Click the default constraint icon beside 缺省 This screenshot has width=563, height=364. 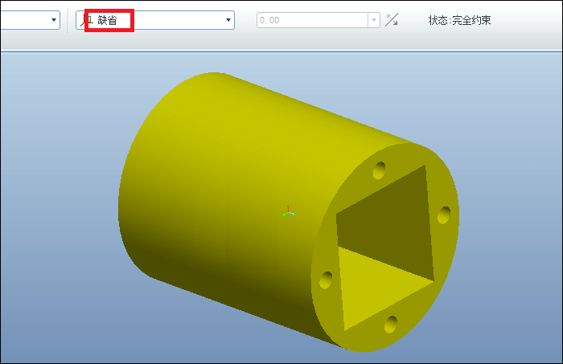86,20
